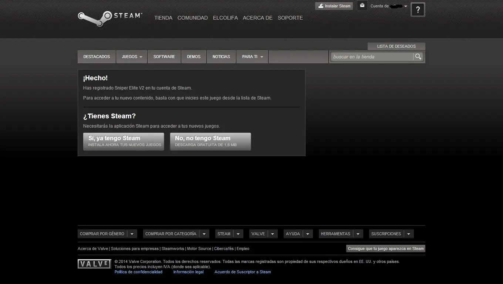Click the Herramientas footer label
This screenshot has width=503, height=284.
pos(335,234)
